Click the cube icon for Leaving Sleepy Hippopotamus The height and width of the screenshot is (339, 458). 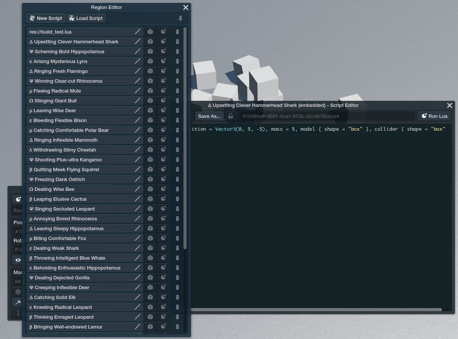[x=150, y=228]
